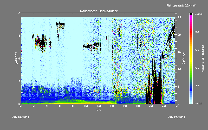Select the "14:" UTC hour tick label
Screen dimensions: 208x130
[x=112, y=106]
